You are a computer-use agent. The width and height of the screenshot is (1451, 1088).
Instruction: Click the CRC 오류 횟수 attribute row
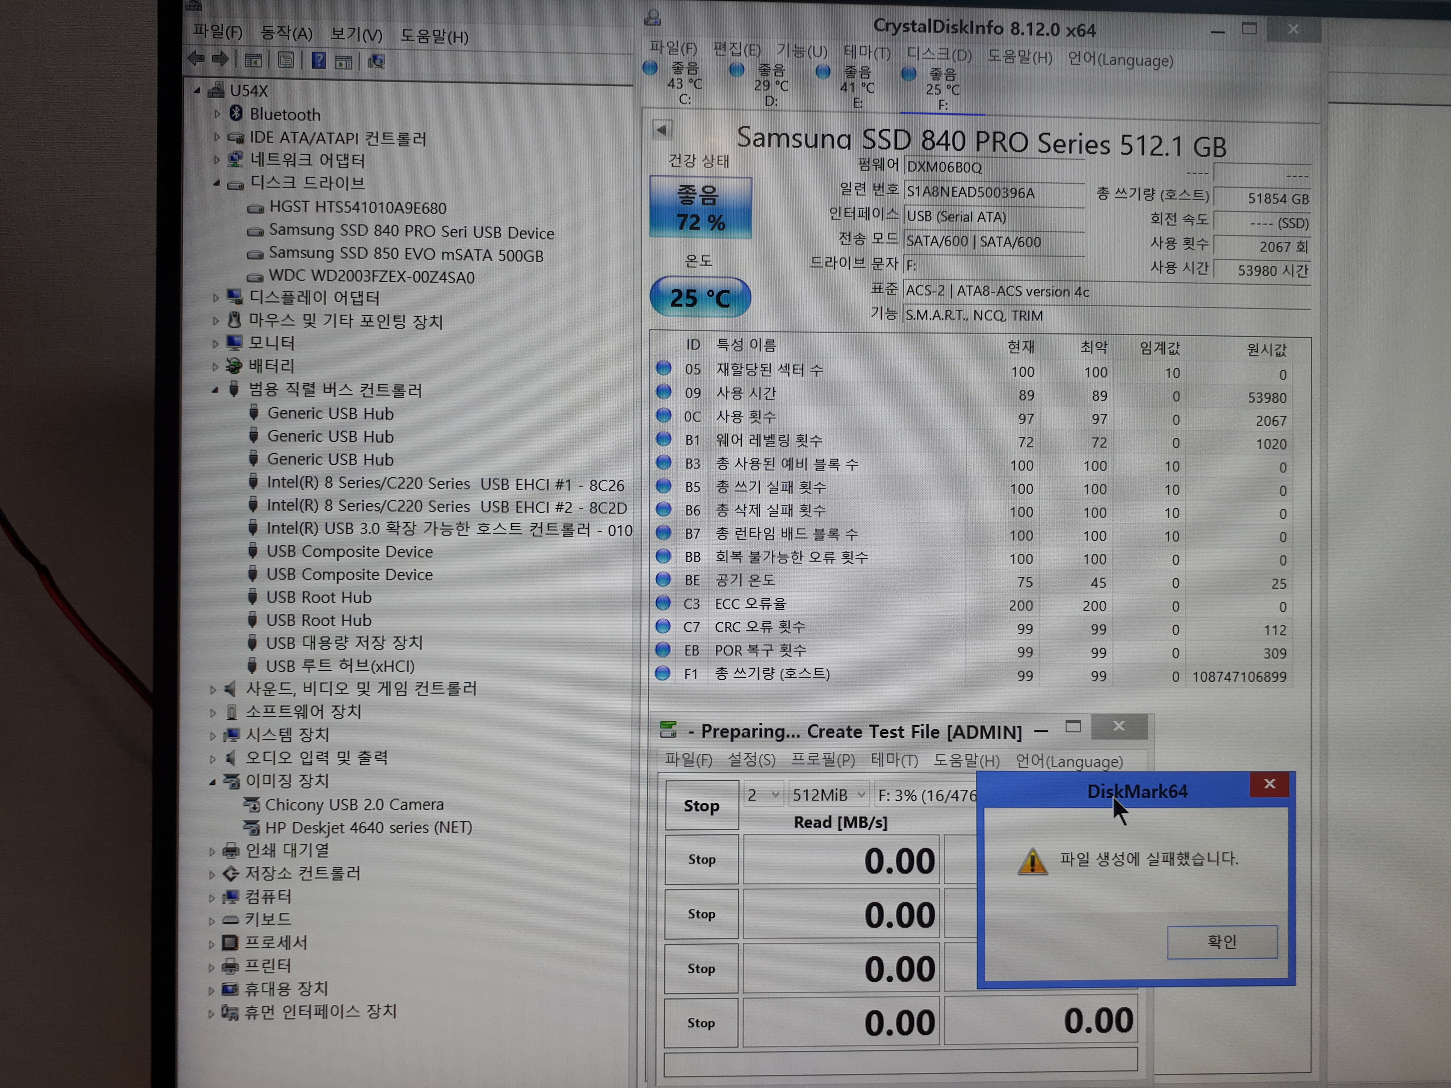tap(974, 628)
